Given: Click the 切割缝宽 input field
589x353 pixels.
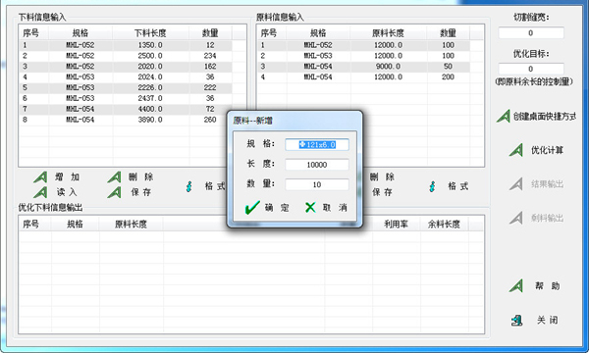Looking at the screenshot, I should point(531,33).
